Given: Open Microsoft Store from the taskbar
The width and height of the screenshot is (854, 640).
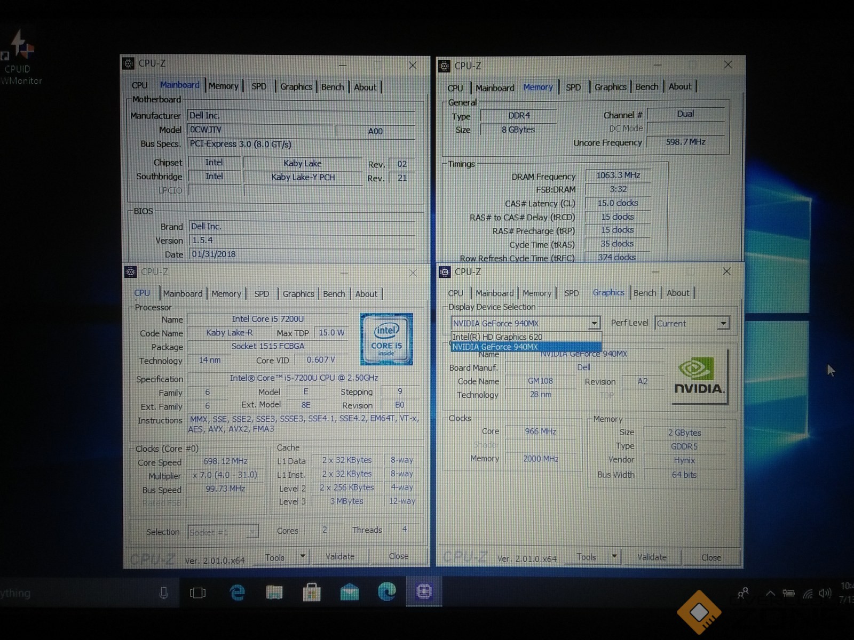Looking at the screenshot, I should click(x=311, y=592).
